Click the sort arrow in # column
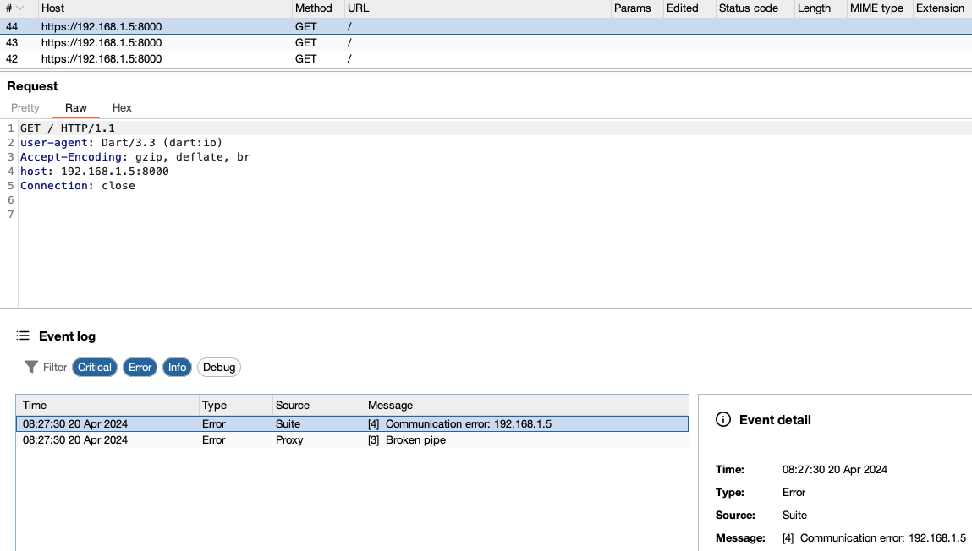The image size is (972, 551). pyautogui.click(x=20, y=8)
